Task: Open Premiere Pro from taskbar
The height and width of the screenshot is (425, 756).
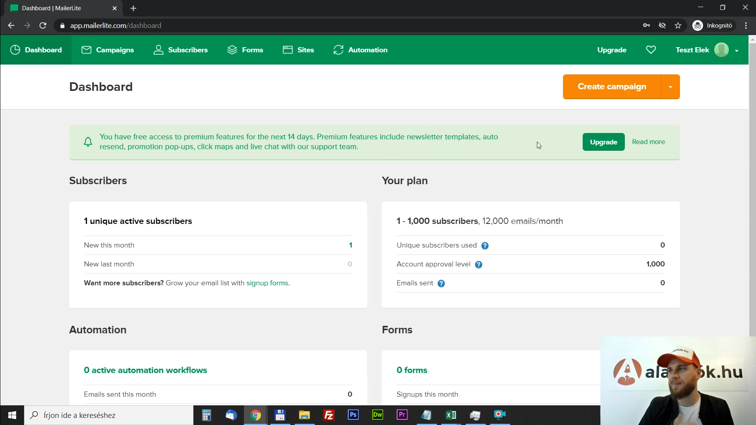Action: click(x=402, y=415)
